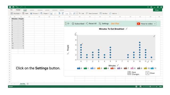This screenshot has height=95, width=170.
Task: Add a new sheet with the plus button
Action: (28, 84)
